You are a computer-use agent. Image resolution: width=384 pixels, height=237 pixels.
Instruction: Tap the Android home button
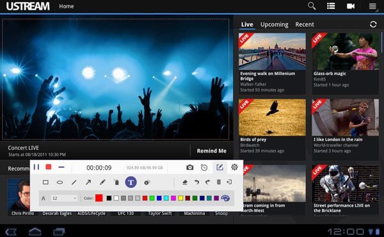(x=35, y=231)
